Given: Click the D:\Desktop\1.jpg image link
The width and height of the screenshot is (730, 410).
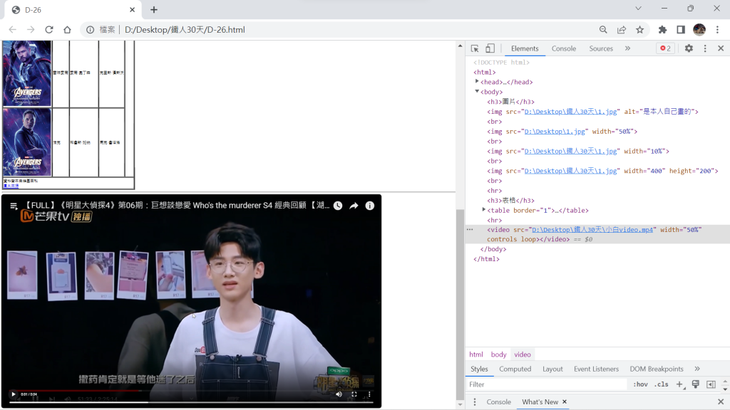Looking at the screenshot, I should 555,132.
